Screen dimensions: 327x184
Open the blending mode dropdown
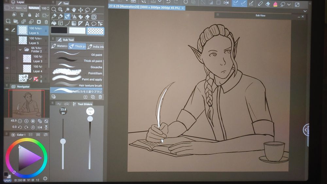pos(21,8)
